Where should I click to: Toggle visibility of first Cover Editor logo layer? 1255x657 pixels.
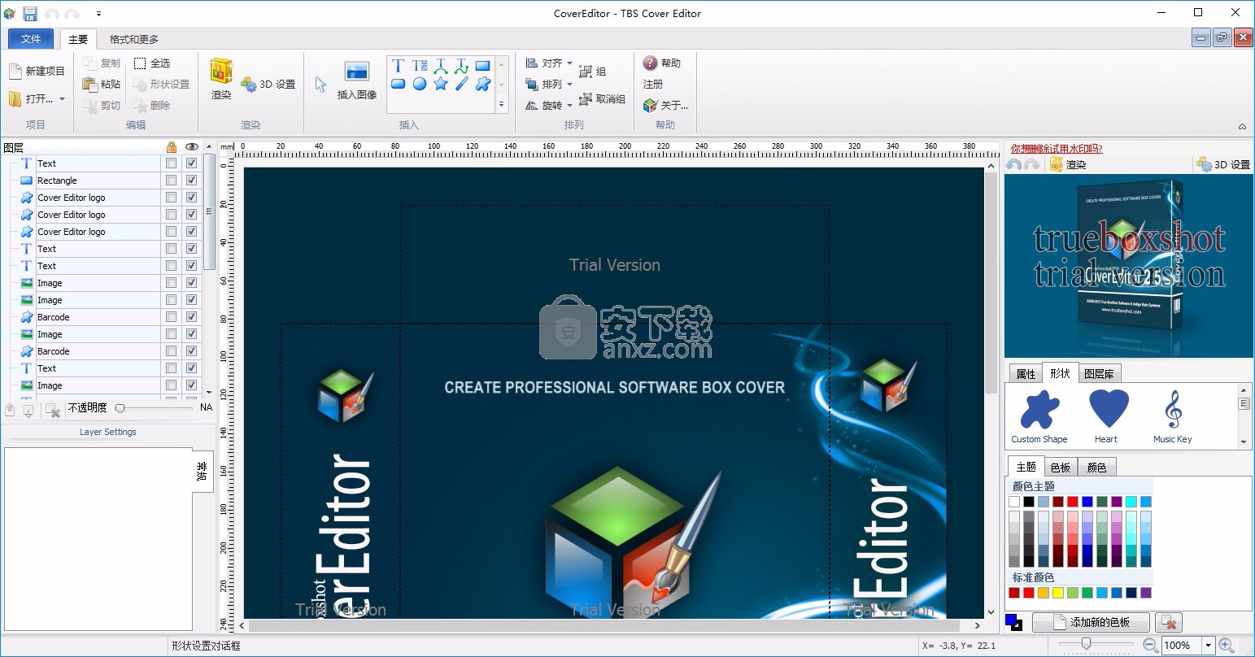pyautogui.click(x=191, y=197)
